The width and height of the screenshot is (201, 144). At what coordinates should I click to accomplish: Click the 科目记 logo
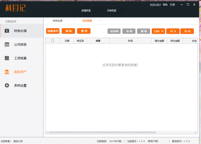(15, 8)
